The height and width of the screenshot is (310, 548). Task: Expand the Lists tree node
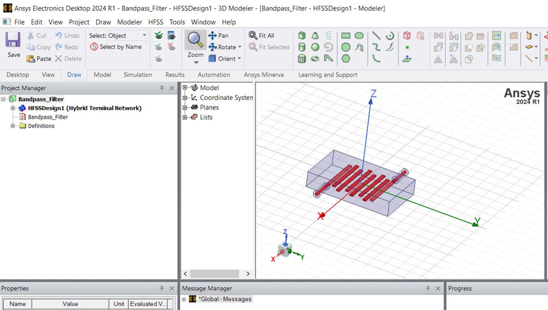[x=185, y=117]
